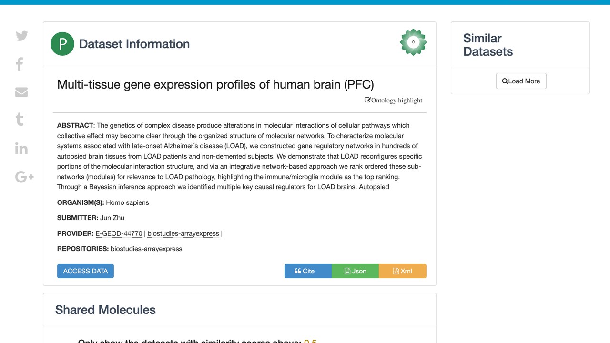Image resolution: width=610 pixels, height=343 pixels.
Task: Open the biostudies-arrayexpress provider link
Action: pyautogui.click(x=183, y=233)
